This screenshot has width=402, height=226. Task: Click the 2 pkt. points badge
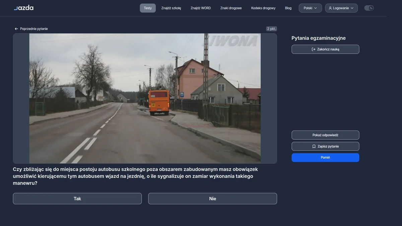[x=271, y=29]
